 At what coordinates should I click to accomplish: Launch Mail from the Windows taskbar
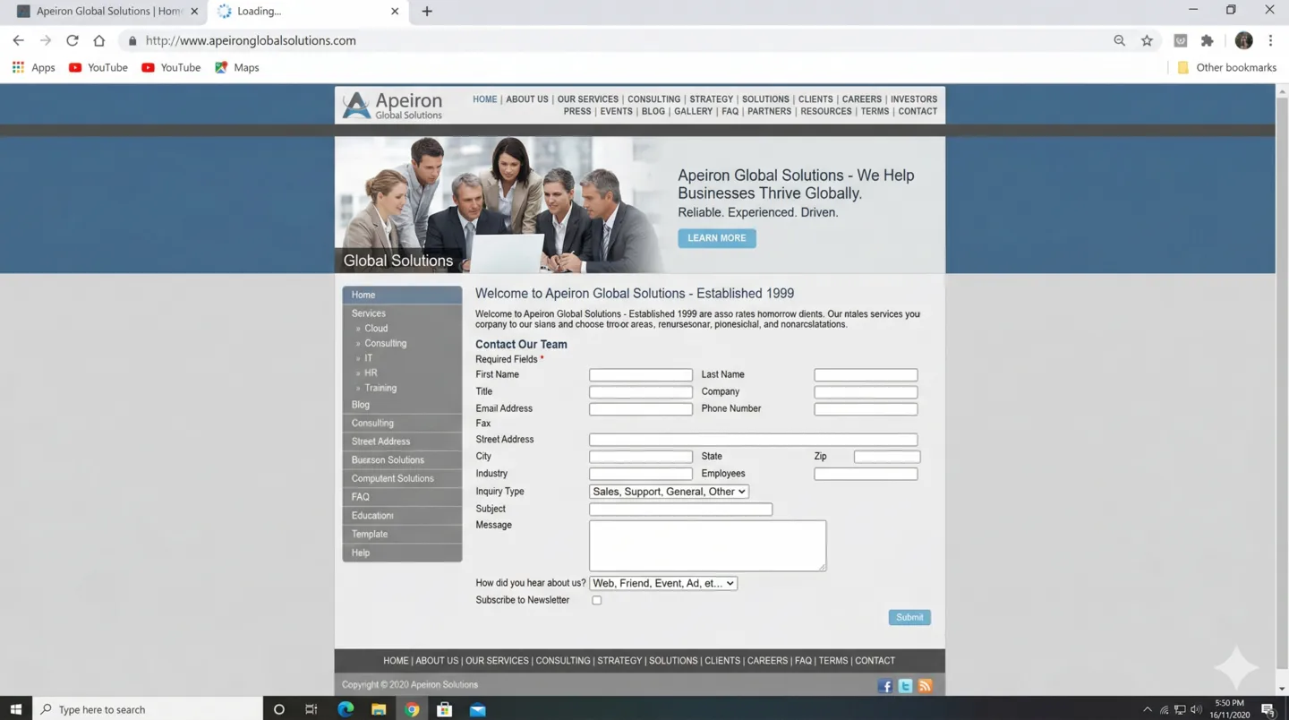tap(477, 708)
